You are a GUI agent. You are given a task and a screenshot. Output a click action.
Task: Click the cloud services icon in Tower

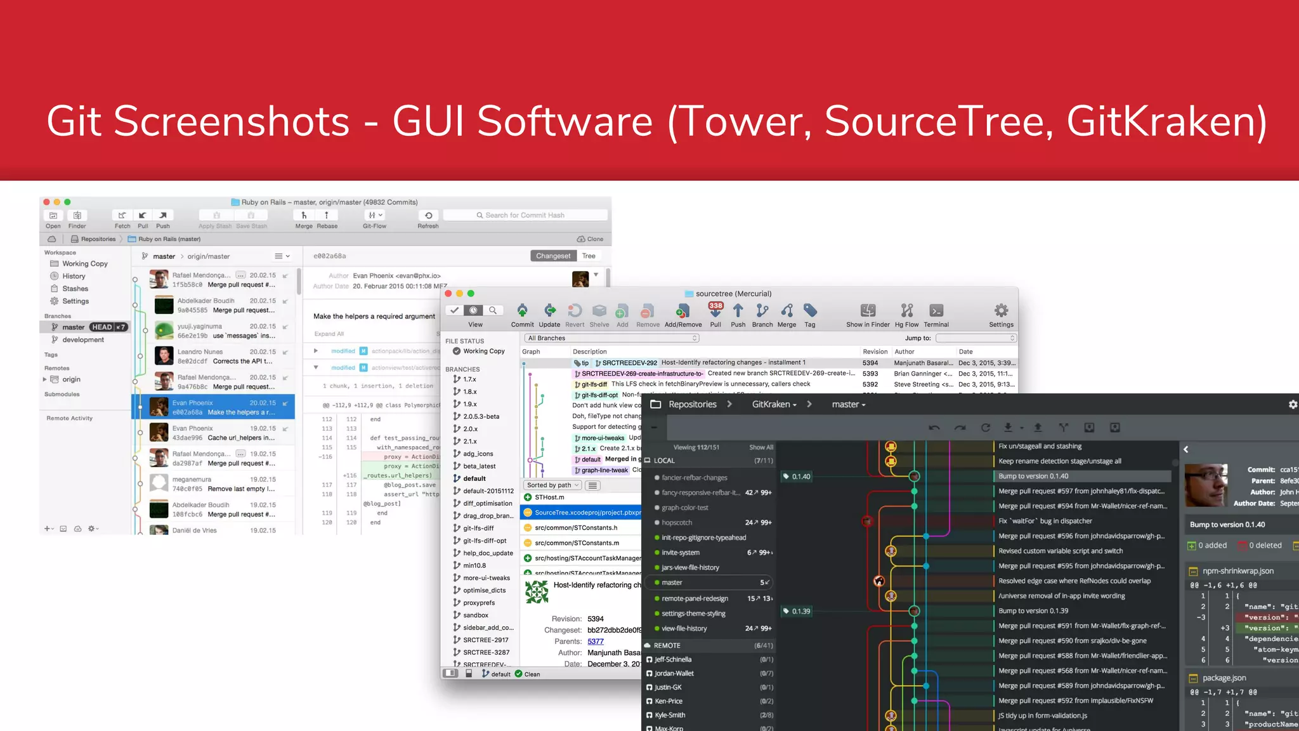click(x=51, y=239)
